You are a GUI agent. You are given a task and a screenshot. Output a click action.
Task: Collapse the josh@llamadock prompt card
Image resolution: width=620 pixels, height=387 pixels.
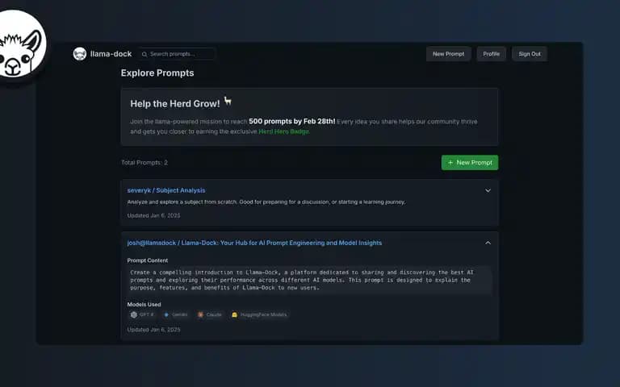click(x=488, y=243)
